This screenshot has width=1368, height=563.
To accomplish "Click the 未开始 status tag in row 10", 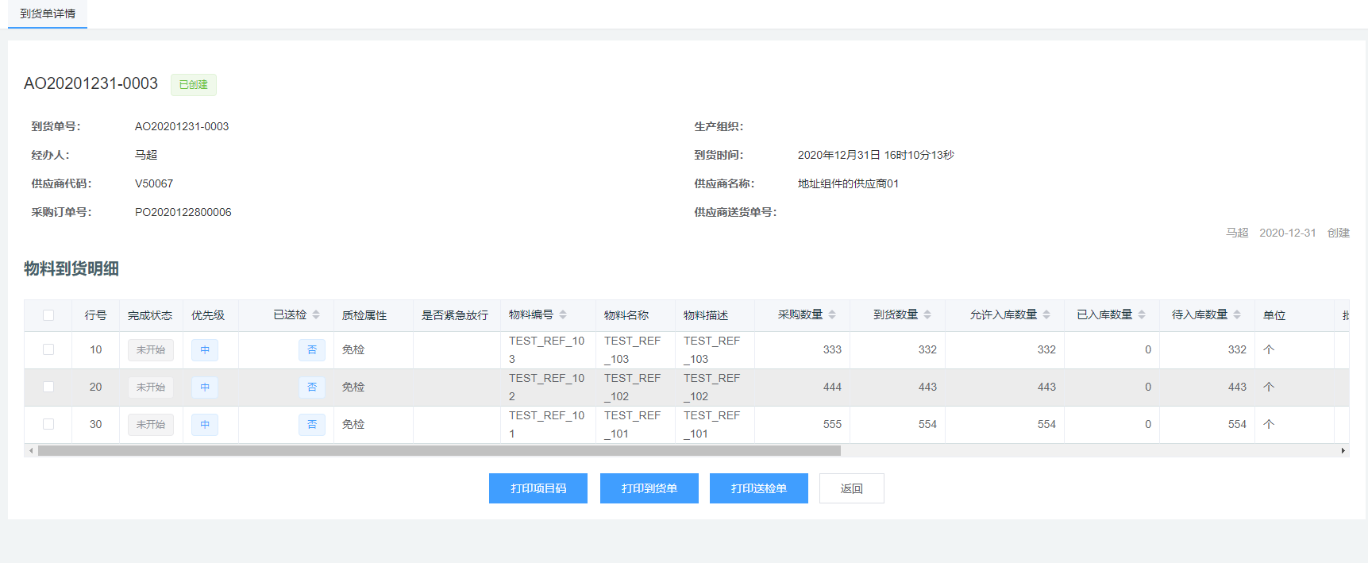I will pyautogui.click(x=151, y=349).
